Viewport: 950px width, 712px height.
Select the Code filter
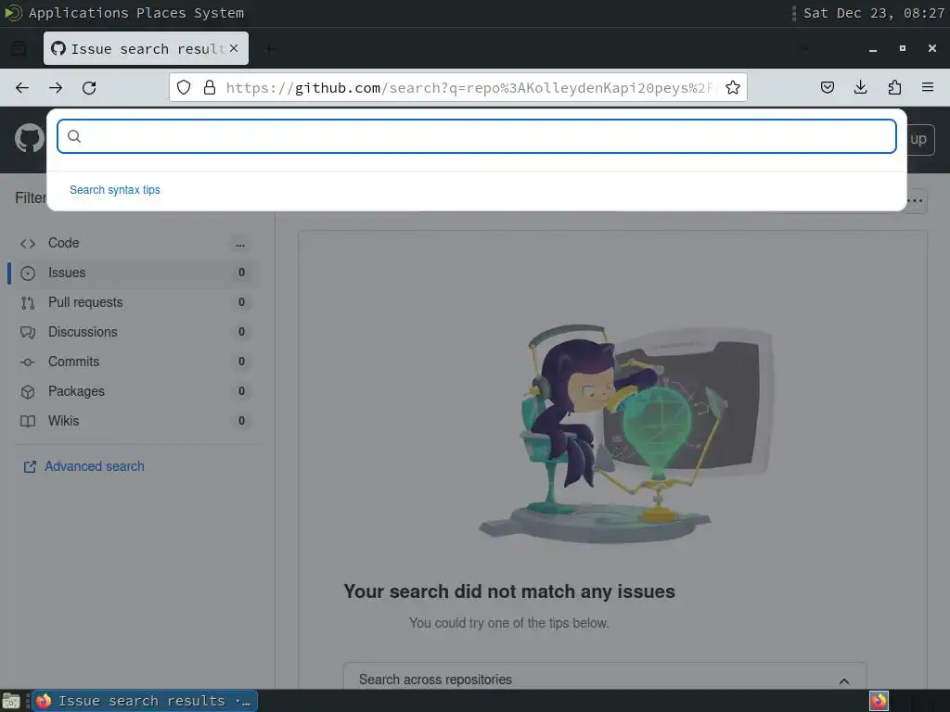134,244
